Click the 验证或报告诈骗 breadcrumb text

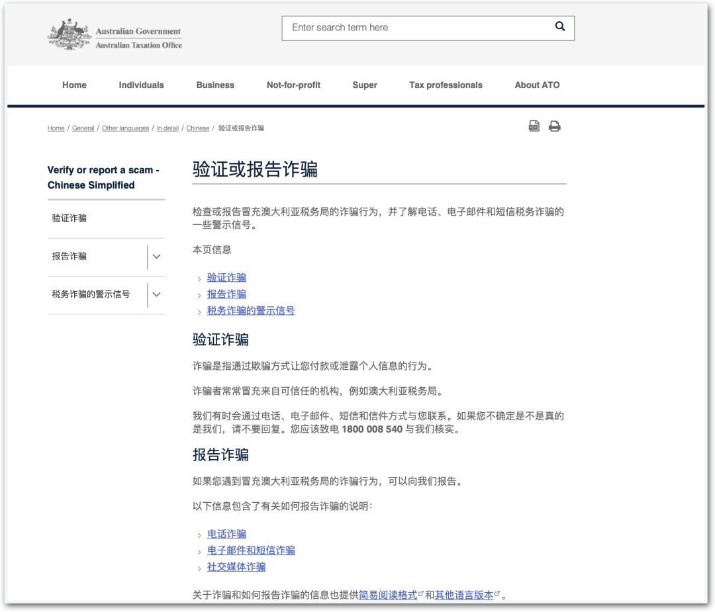click(241, 128)
